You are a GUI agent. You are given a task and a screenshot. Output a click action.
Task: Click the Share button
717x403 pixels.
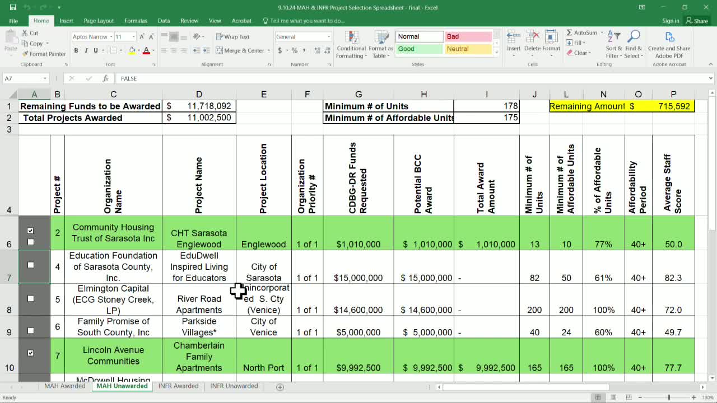tap(697, 21)
